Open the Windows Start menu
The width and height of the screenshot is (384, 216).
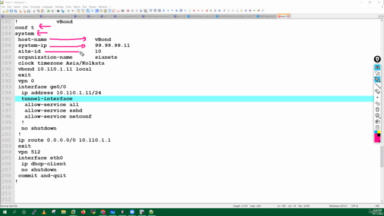click(x=5, y=212)
